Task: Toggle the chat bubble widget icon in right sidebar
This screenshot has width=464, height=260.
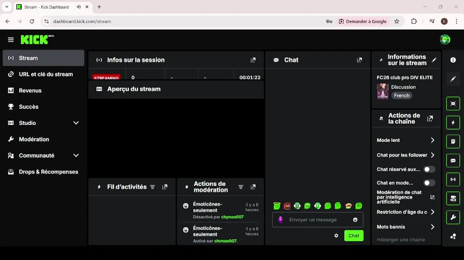Action: 453,160
